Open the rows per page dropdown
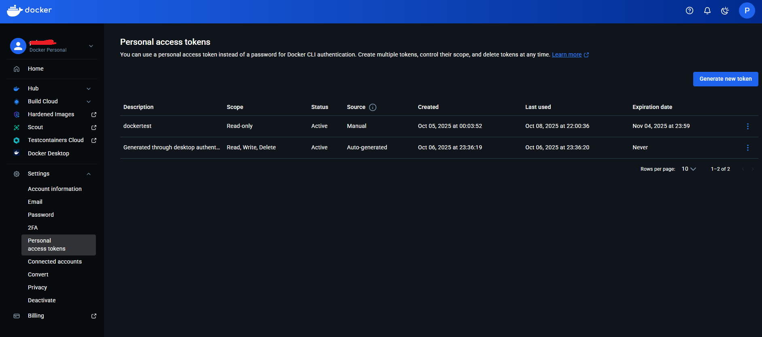 click(x=689, y=169)
